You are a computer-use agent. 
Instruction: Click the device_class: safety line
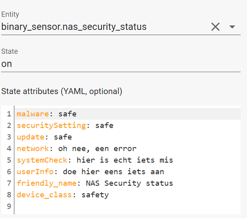pos(128,195)
